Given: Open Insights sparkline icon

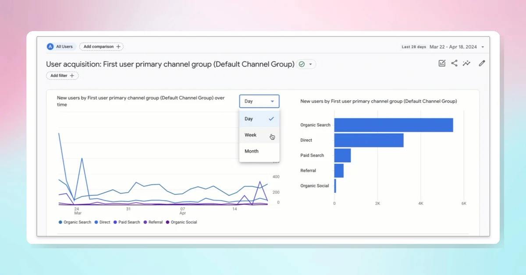Looking at the screenshot, I should (466, 63).
